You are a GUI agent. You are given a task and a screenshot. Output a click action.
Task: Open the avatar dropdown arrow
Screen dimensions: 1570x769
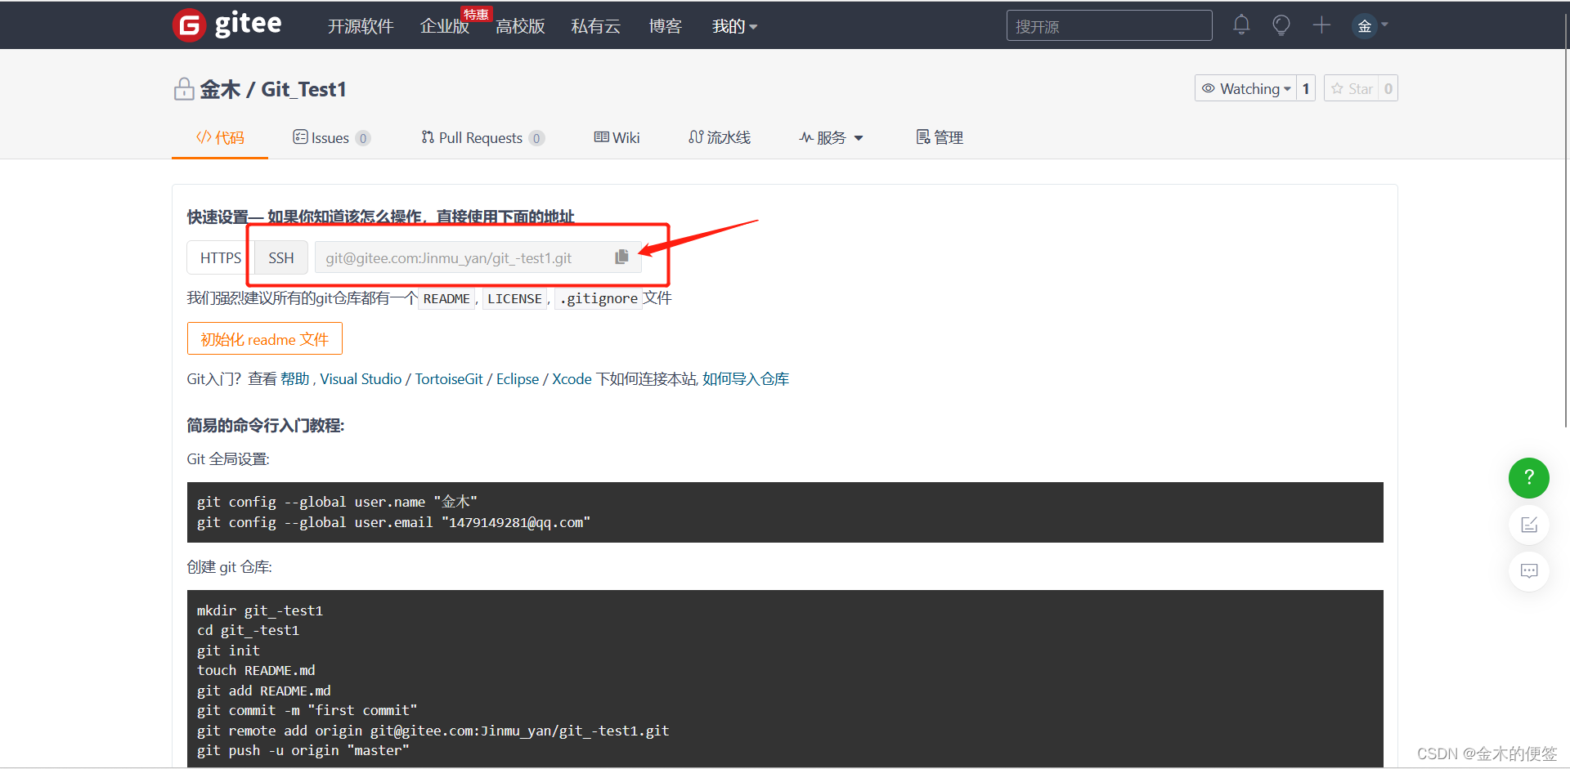click(x=1384, y=25)
